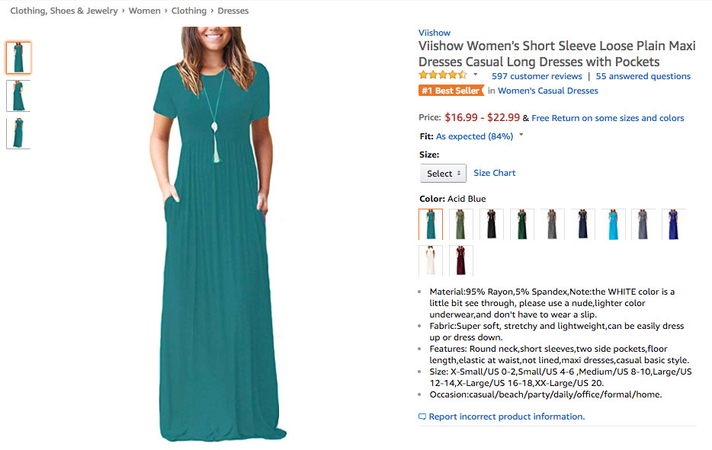Open the Size Select dropdown
The height and width of the screenshot is (450, 712).
(x=443, y=174)
